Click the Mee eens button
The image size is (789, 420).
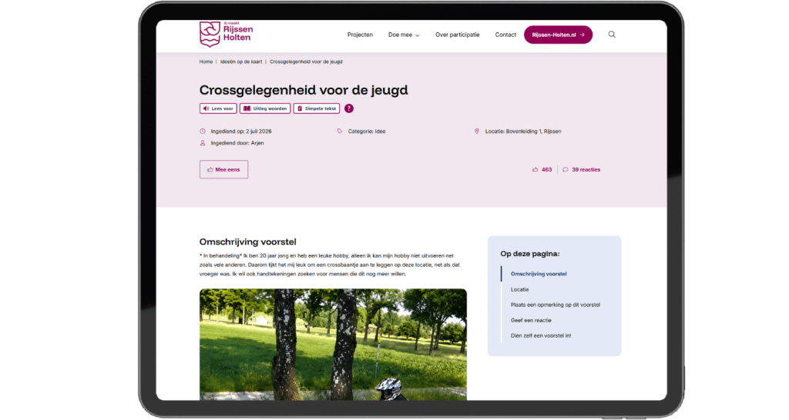[x=223, y=170]
